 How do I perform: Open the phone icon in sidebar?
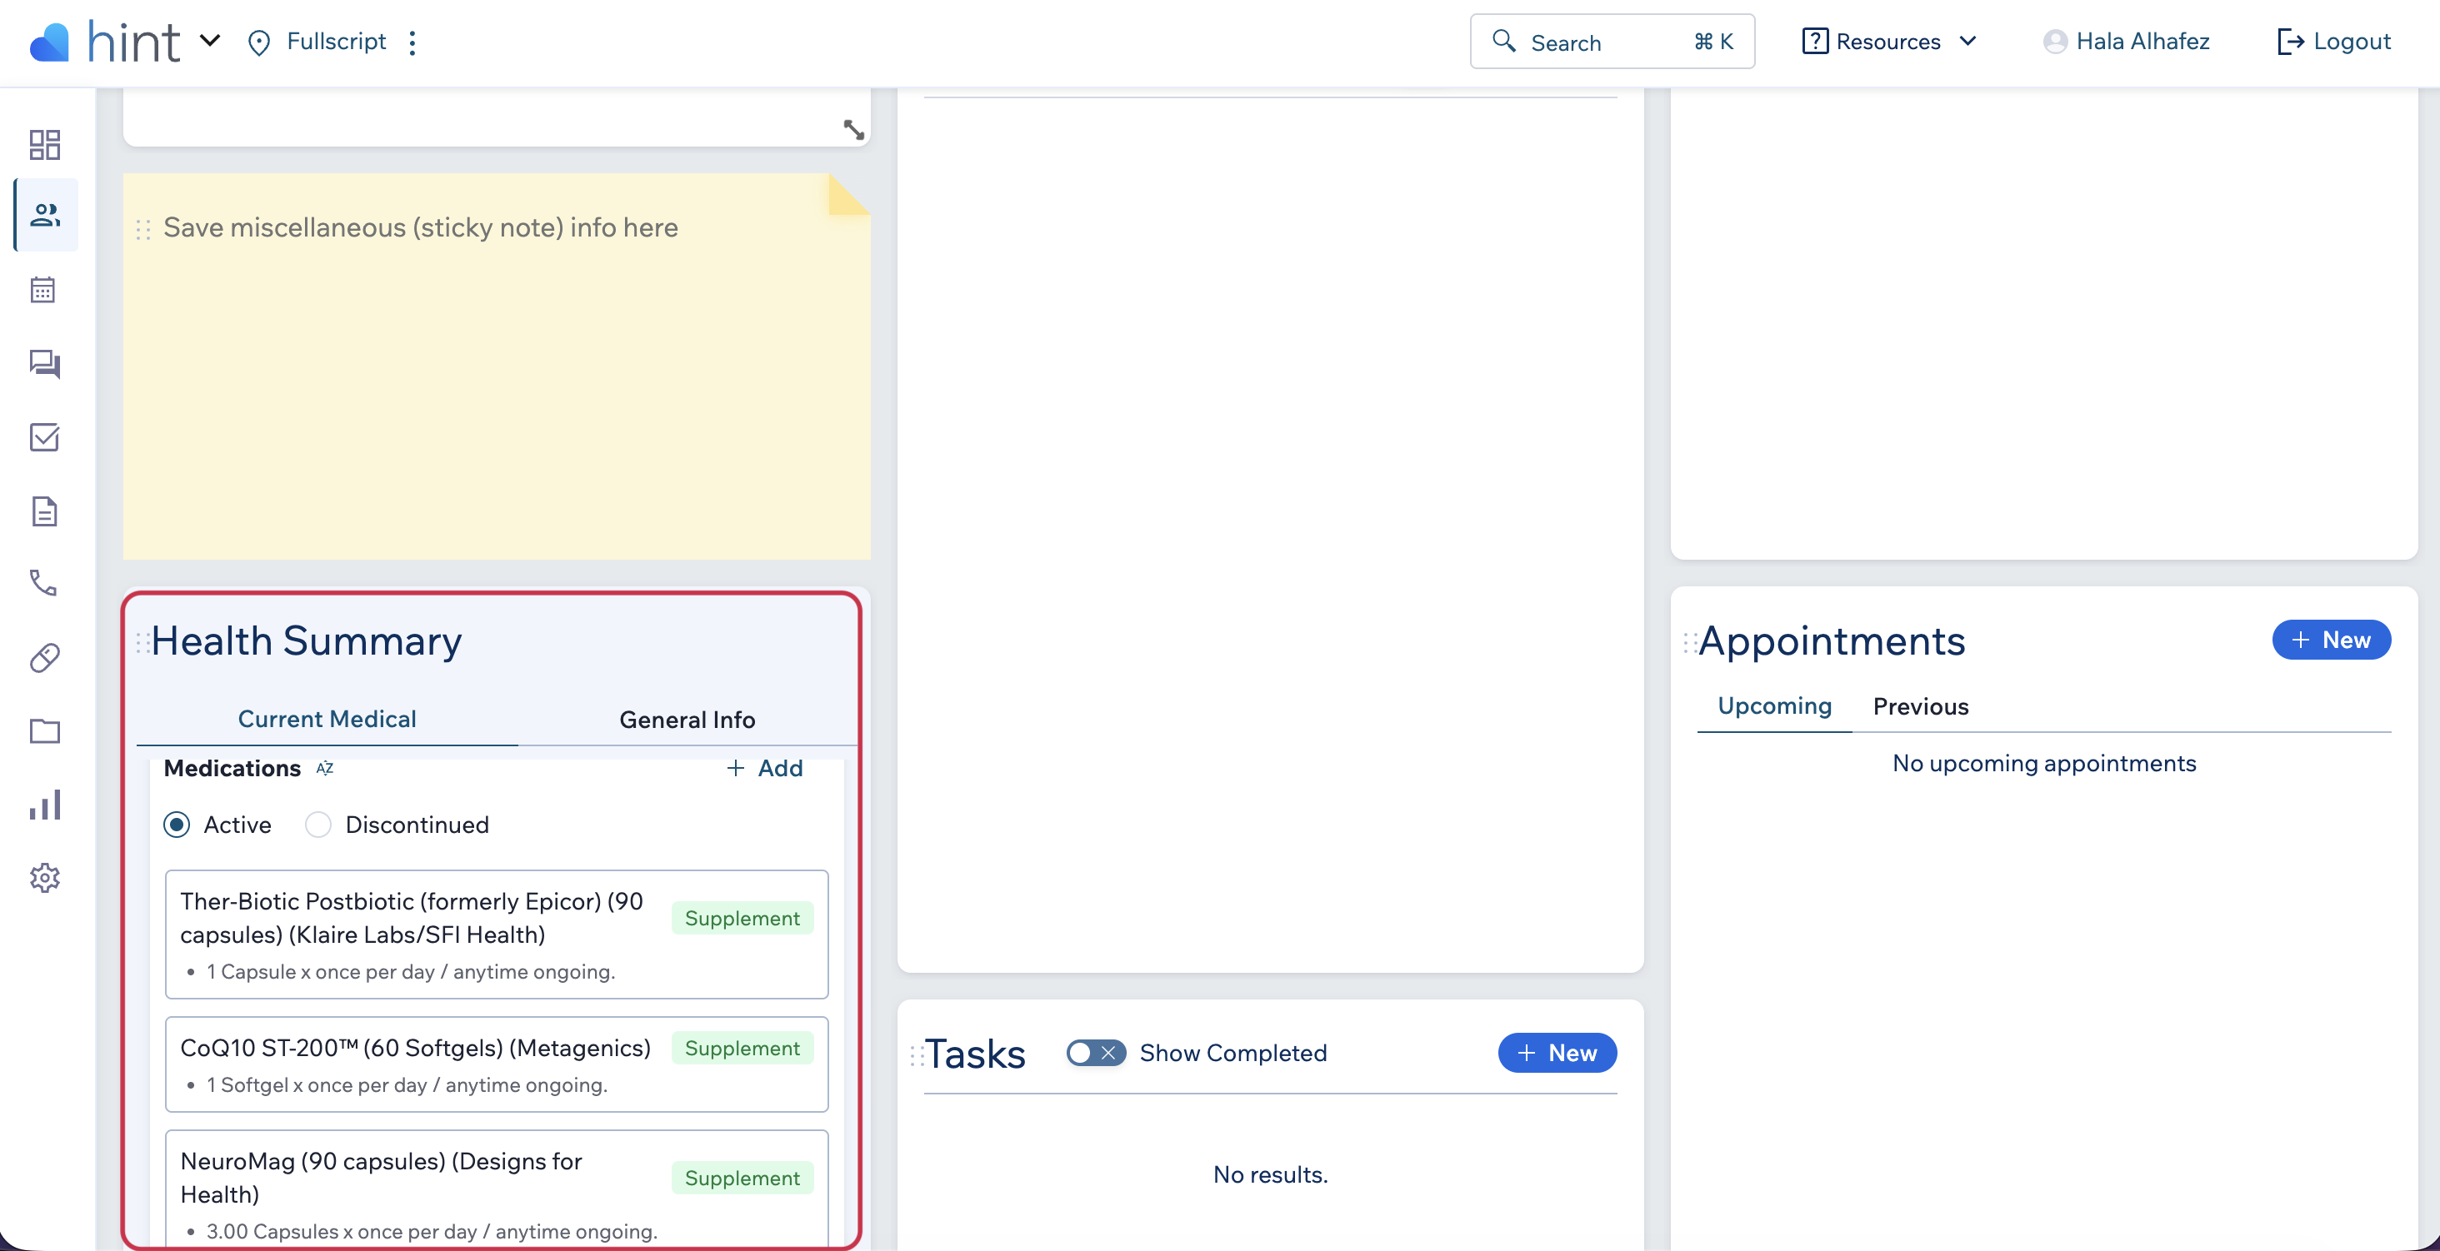coord(43,583)
